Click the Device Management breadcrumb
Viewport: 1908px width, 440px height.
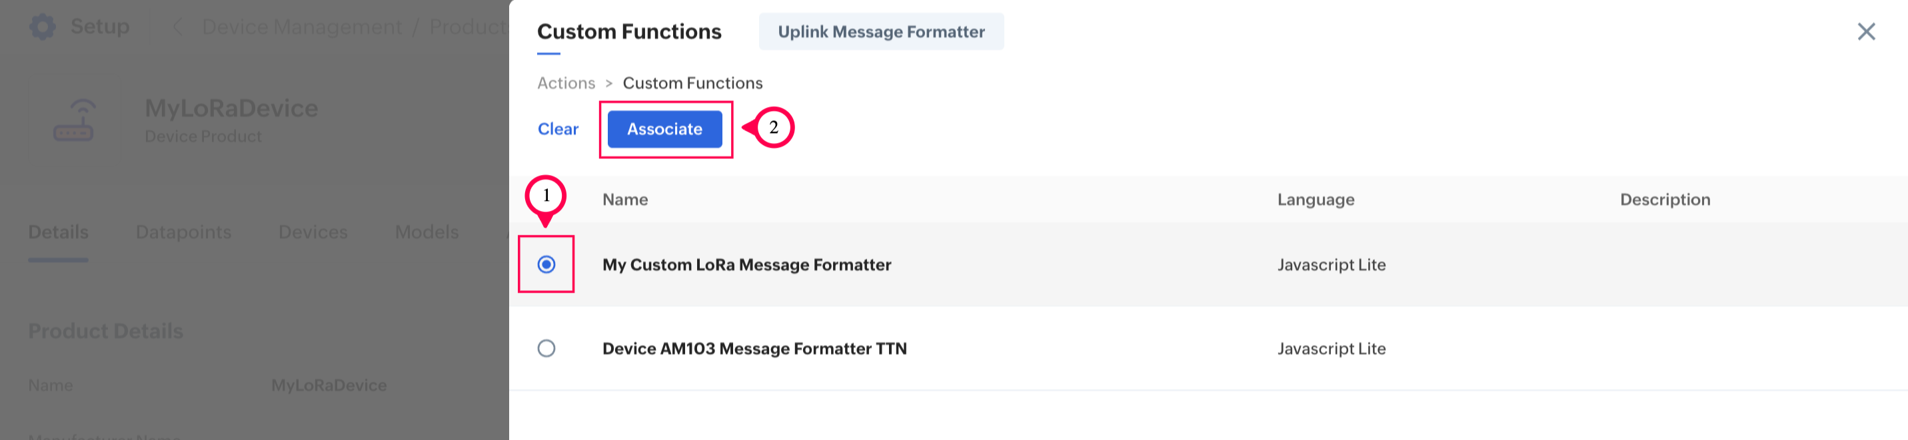[x=301, y=27]
